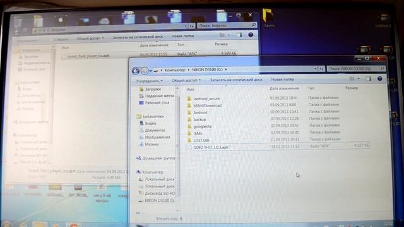Click search box "Поиск: NIKON D3100 (G:)"

click(356, 69)
